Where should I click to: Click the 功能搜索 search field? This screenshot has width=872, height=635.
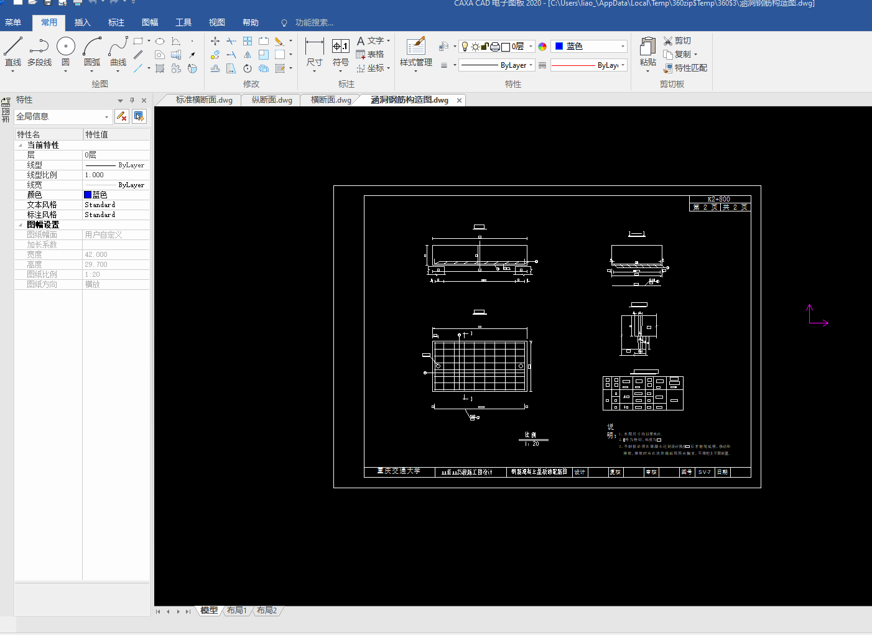coord(314,22)
